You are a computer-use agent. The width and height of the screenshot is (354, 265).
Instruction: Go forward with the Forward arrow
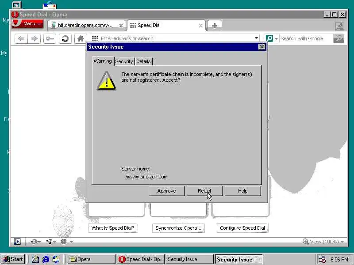34,38
